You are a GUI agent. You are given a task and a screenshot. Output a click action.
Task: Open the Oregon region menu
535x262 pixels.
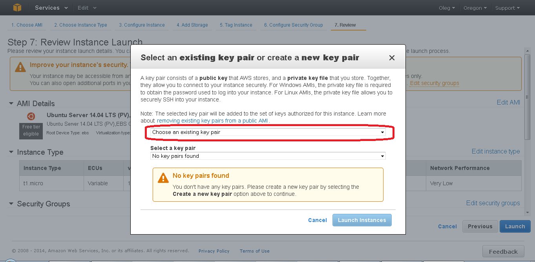pos(474,8)
